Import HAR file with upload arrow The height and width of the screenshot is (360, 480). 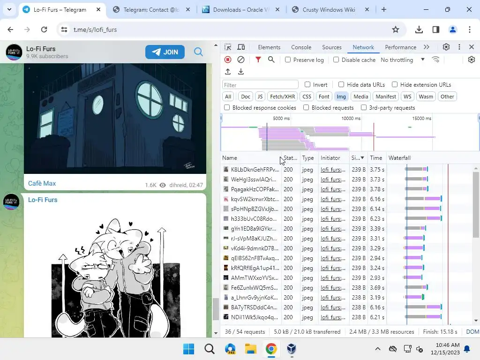point(228,72)
